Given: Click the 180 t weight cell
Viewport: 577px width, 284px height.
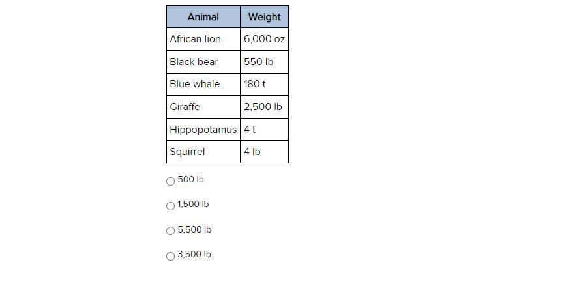Looking at the screenshot, I should 264,84.
